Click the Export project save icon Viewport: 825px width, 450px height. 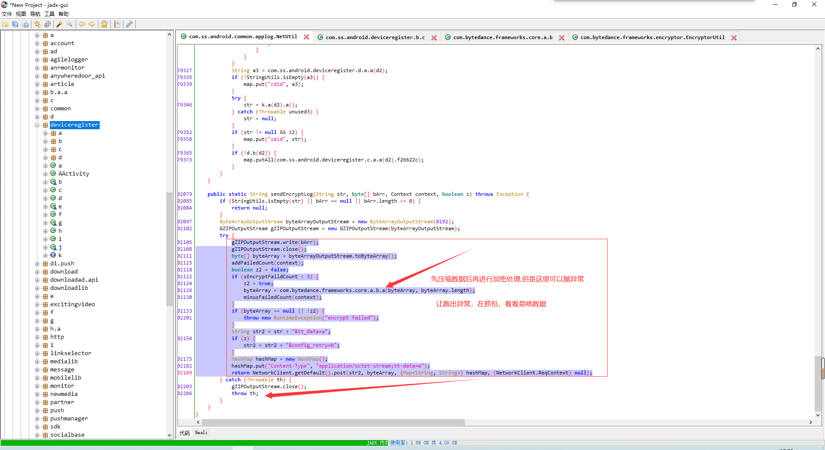click(25, 24)
